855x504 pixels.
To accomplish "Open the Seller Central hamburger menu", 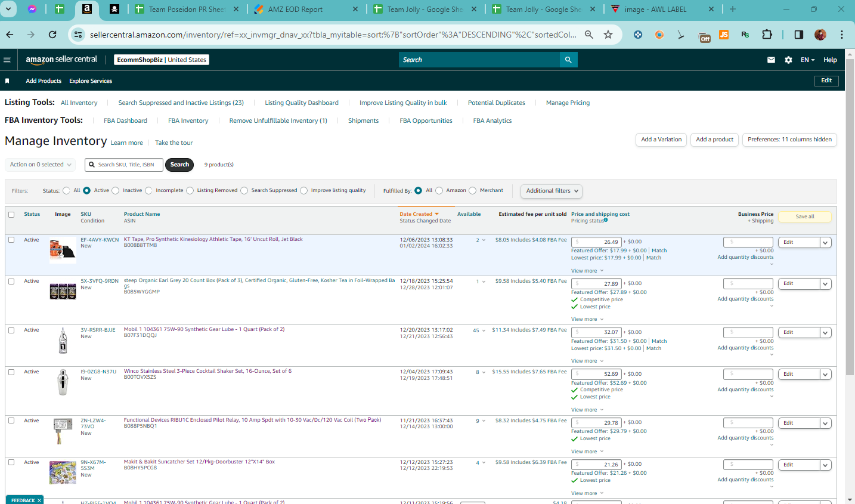I will 7,60.
